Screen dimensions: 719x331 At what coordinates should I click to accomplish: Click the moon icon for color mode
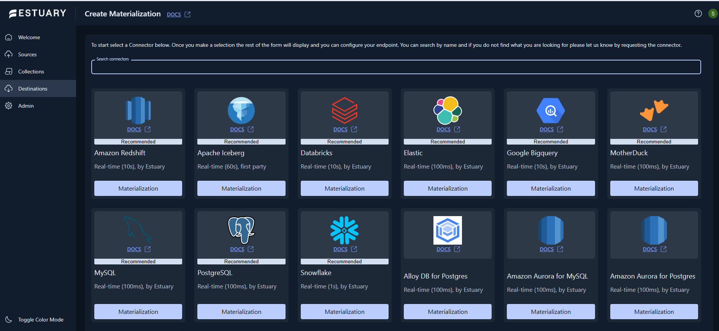pyautogui.click(x=9, y=320)
